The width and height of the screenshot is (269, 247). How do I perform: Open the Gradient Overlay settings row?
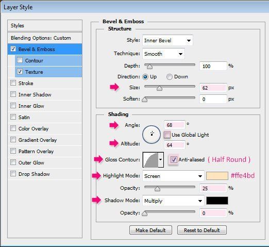(45, 140)
